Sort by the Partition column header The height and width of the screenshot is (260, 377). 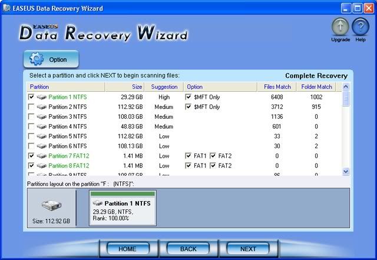pyautogui.click(x=65, y=86)
